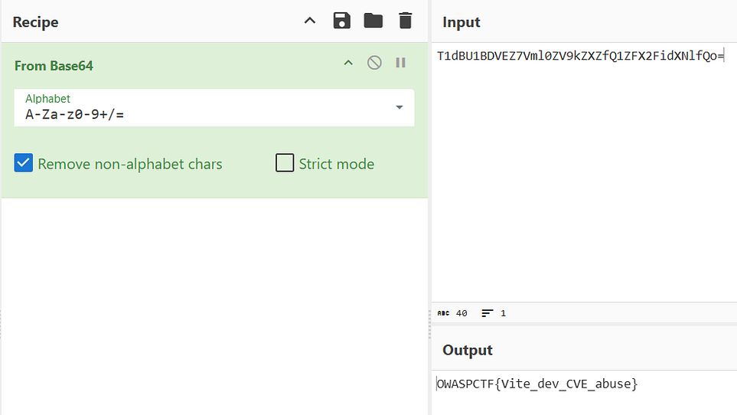Image resolution: width=737 pixels, height=415 pixels.
Task: Clear the recipe with the trash icon
Action: [x=405, y=21]
